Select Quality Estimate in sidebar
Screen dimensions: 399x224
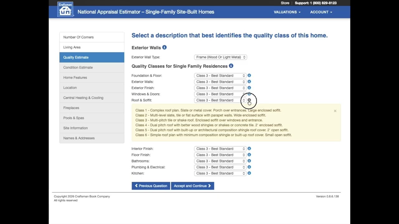pyautogui.click(x=92, y=57)
